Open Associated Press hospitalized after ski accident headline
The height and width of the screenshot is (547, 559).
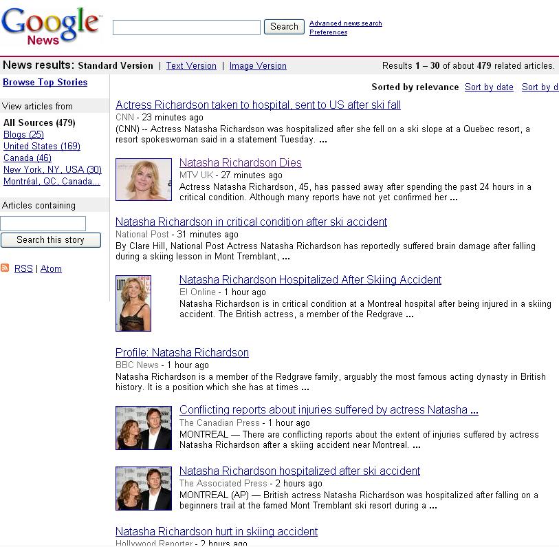(300, 471)
